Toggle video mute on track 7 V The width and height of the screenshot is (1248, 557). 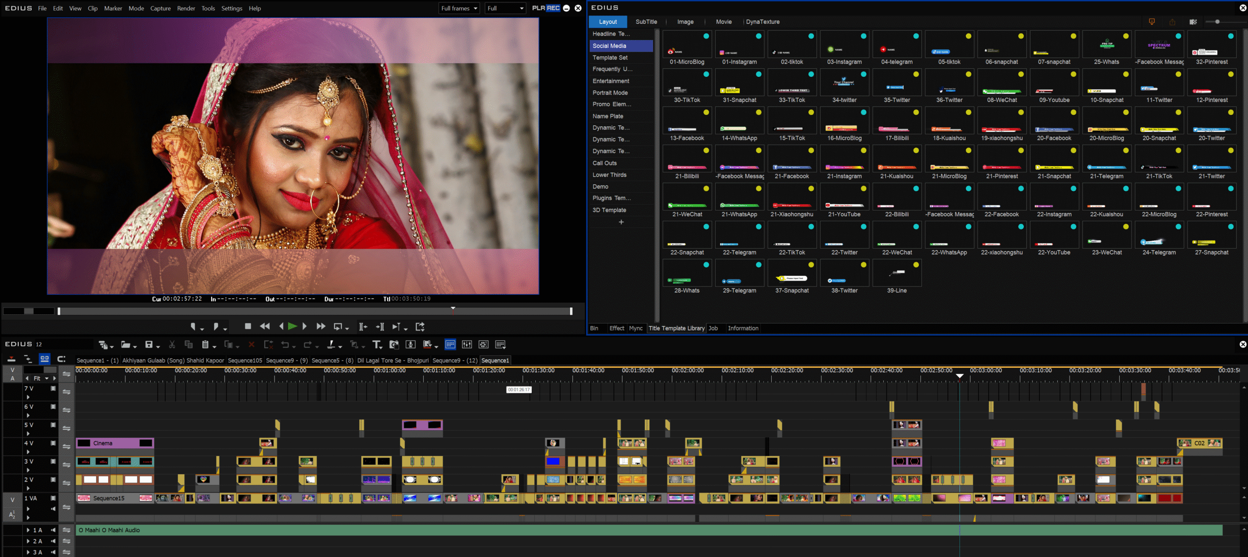point(53,388)
